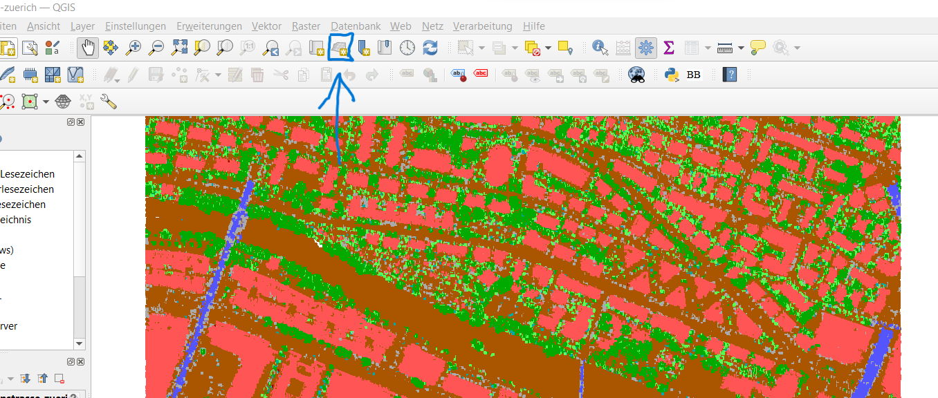The width and height of the screenshot is (938, 398).
Task: Close the browser panel
Action: (x=80, y=122)
